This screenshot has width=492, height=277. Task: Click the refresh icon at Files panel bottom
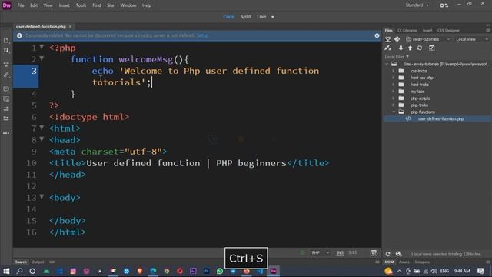pos(387,254)
